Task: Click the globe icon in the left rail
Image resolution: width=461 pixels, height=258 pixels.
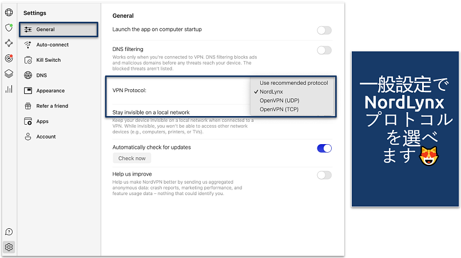Action: [x=9, y=12]
